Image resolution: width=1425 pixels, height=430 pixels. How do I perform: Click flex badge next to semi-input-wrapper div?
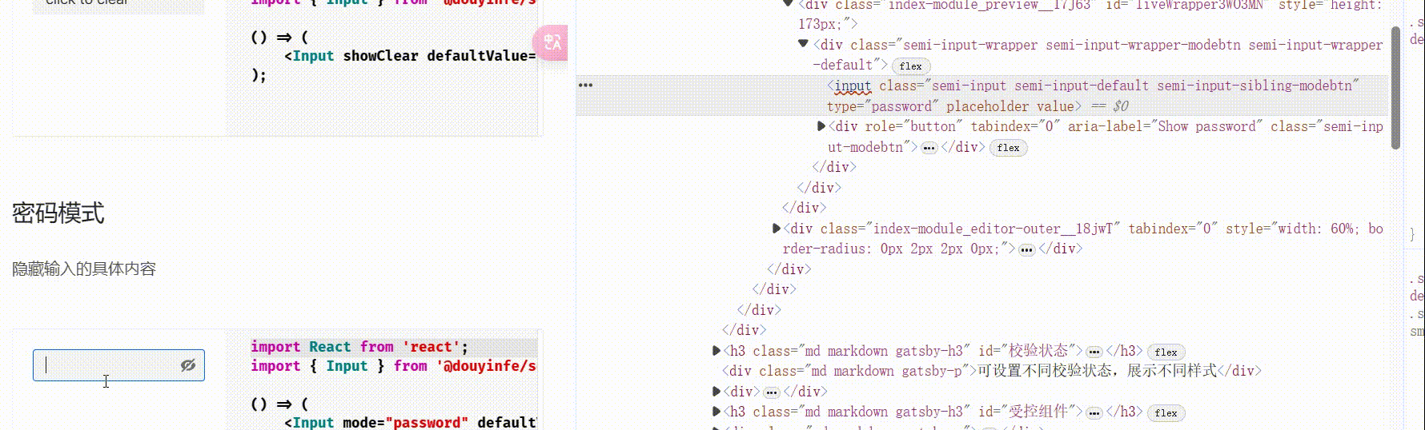[910, 66]
